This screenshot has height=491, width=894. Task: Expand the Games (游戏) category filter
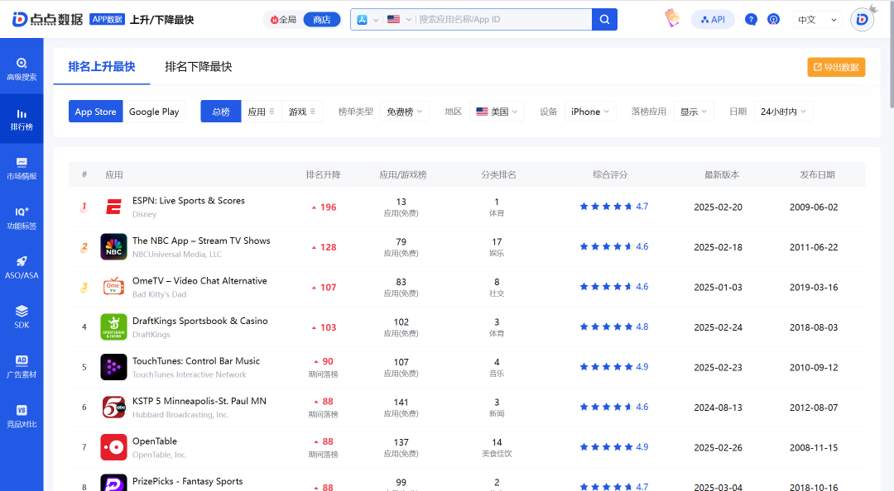pyautogui.click(x=302, y=112)
